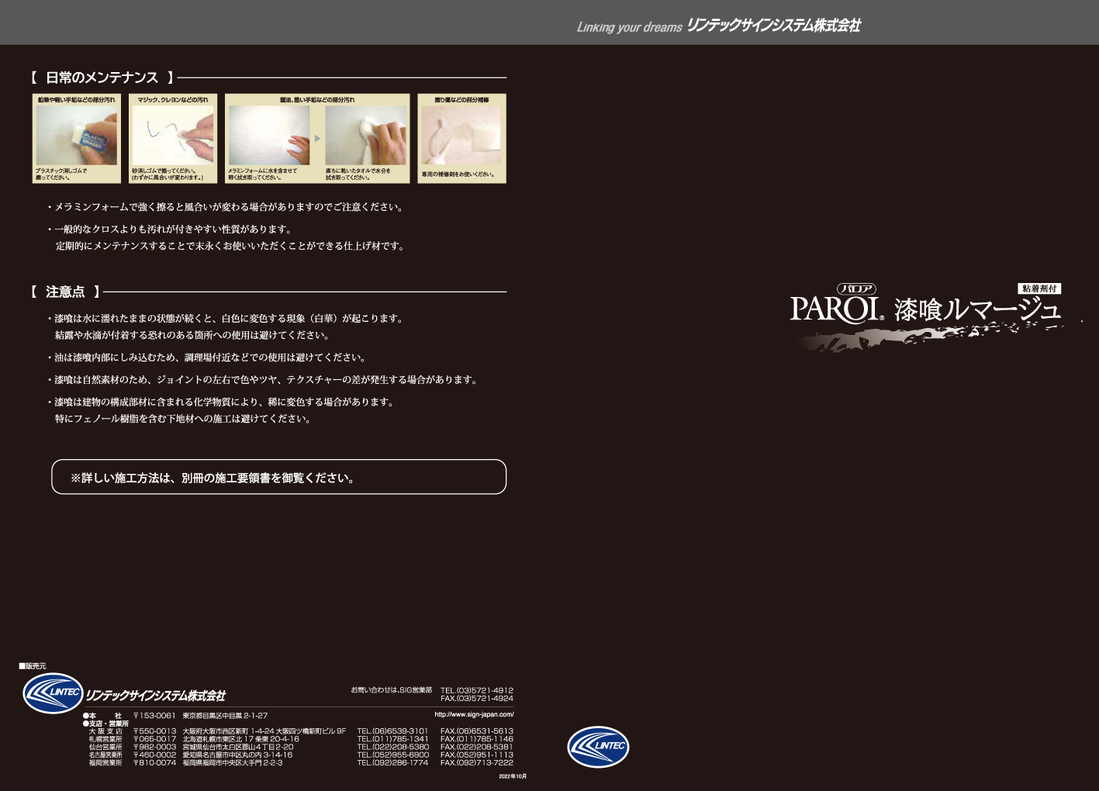Click the 粘着剤付 label badge
This screenshot has width=1099, height=791.
click(x=1039, y=288)
